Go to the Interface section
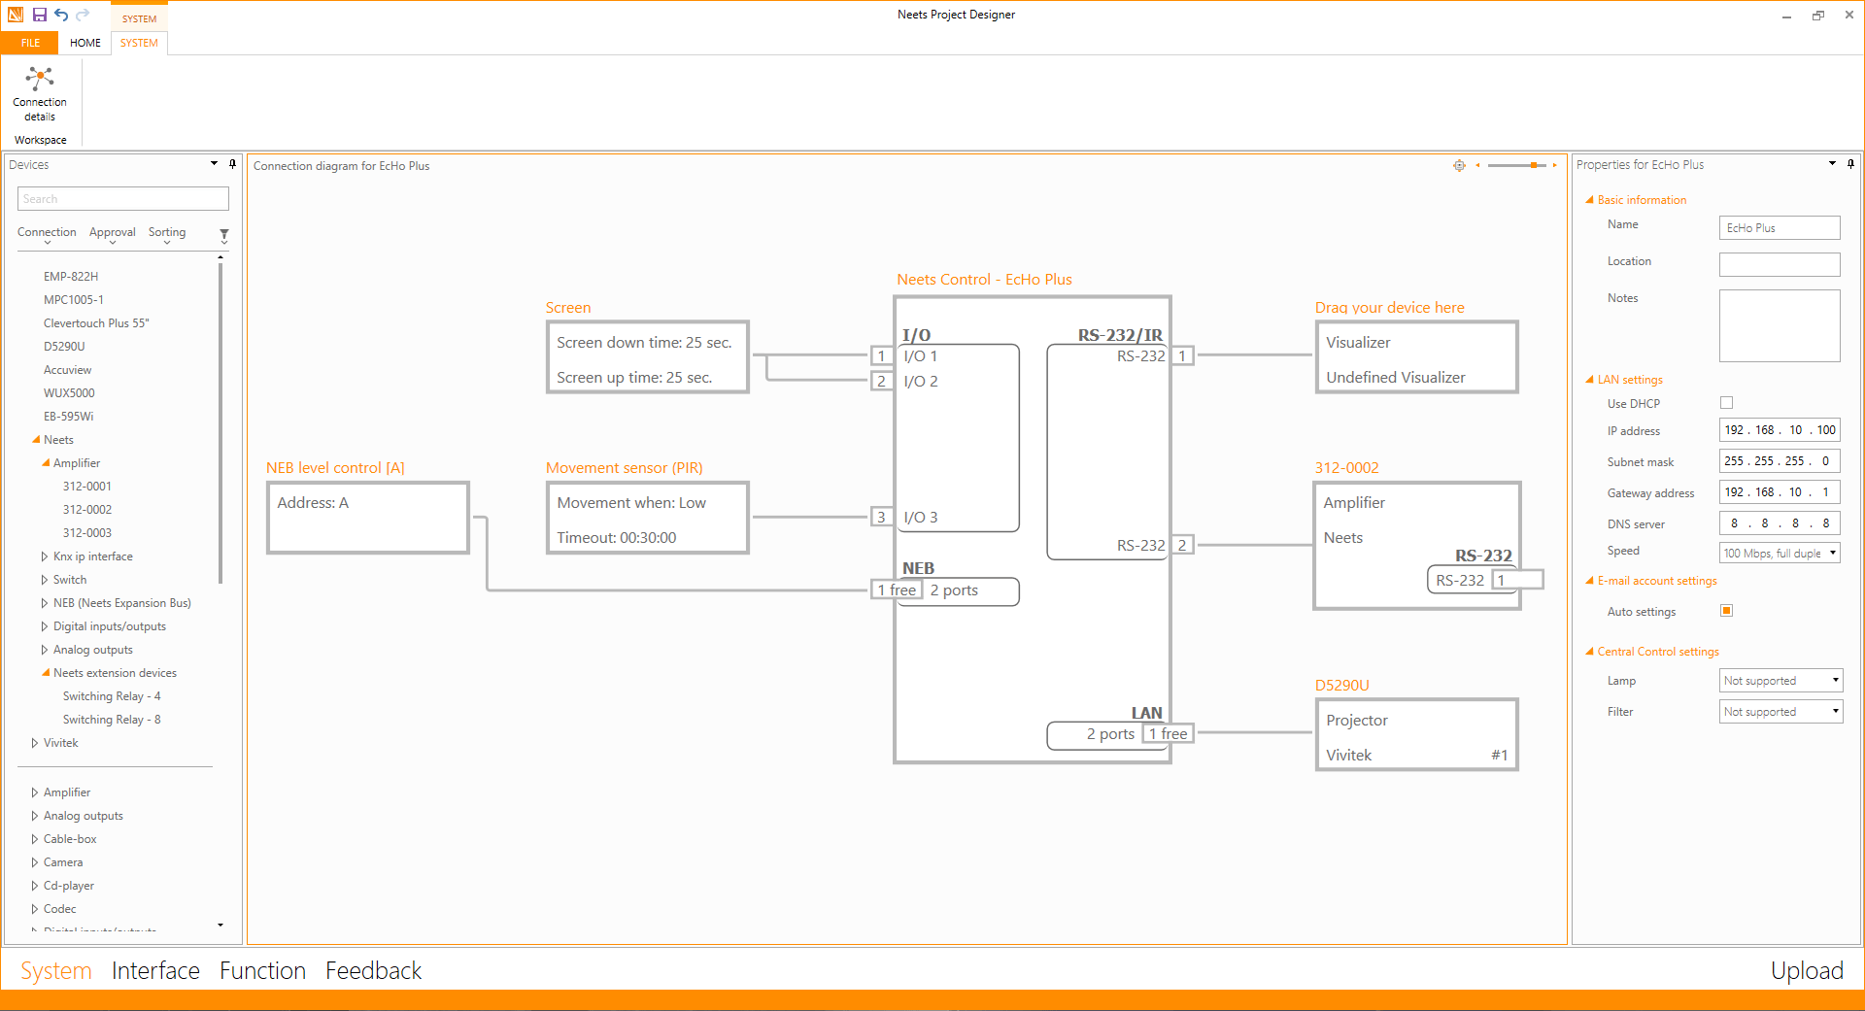 [155, 970]
